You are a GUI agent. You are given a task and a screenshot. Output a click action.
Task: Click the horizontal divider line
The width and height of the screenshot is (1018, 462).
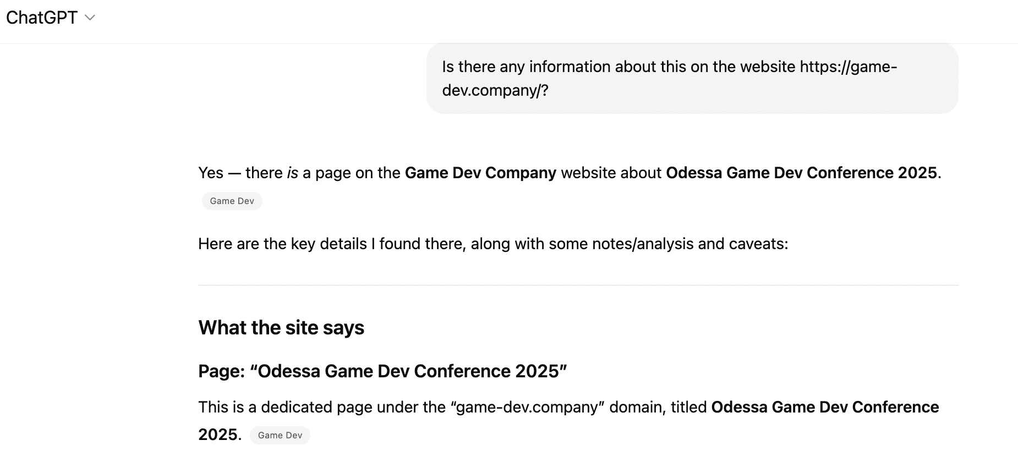tap(578, 285)
